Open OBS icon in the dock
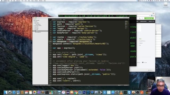This screenshot has height=95, width=170. [138, 92]
